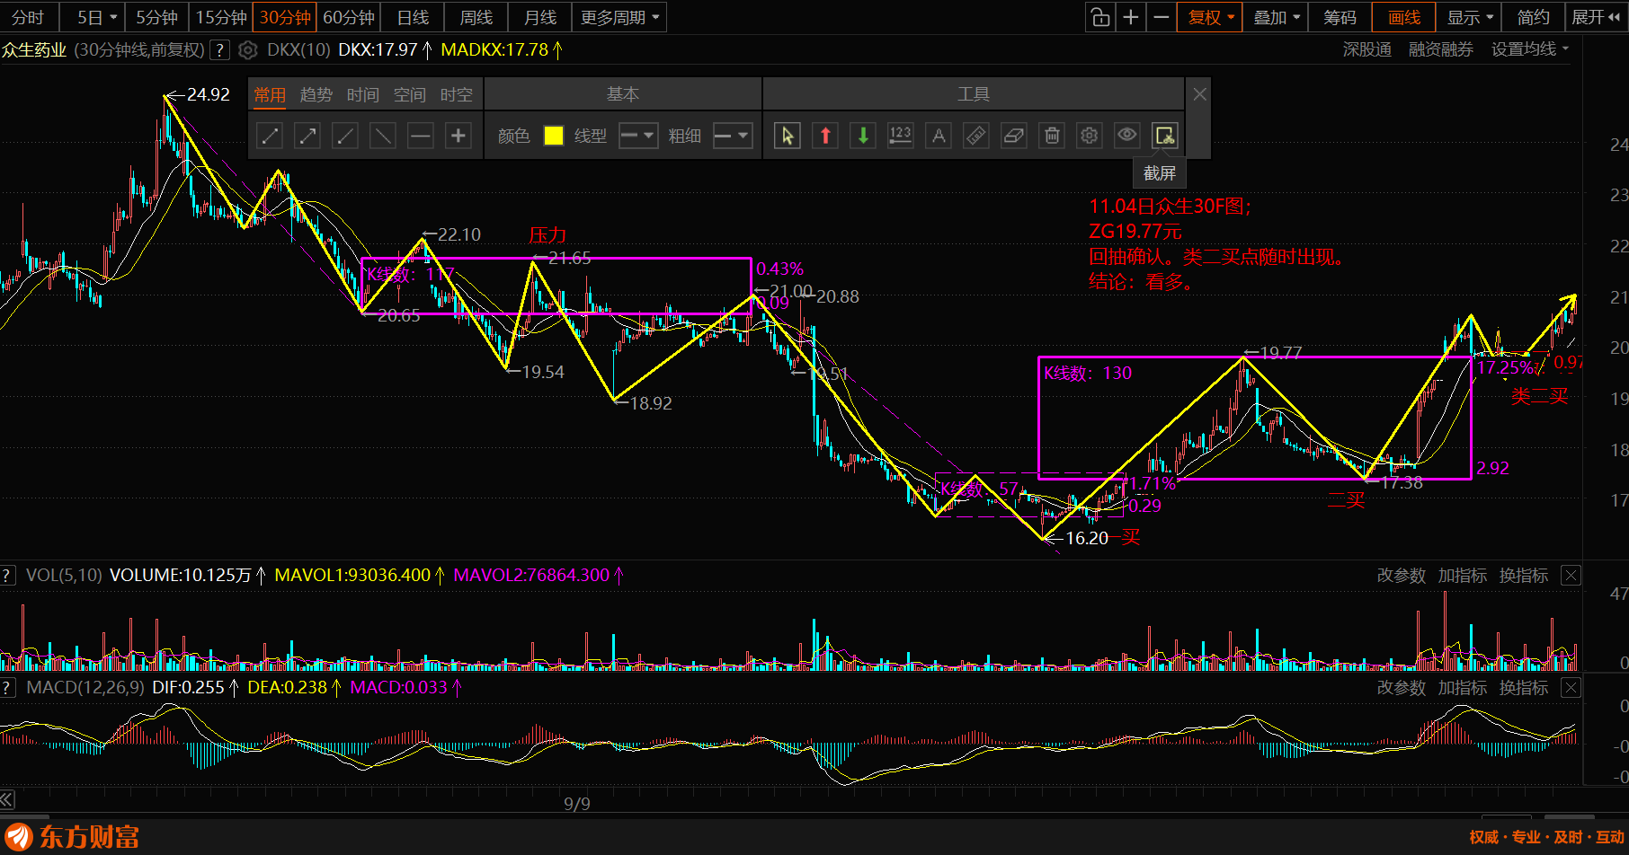
Task: Select the 常用 drawing tools tab
Action: point(270,95)
